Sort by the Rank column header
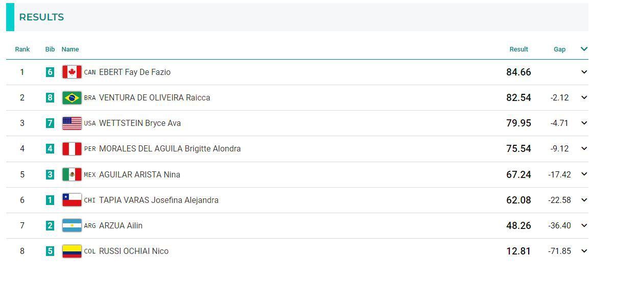This screenshot has height=283, width=637. (22, 49)
